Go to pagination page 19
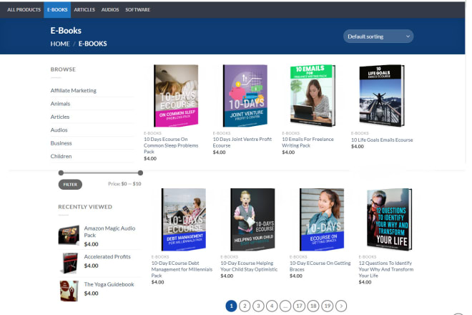The width and height of the screenshot is (472, 315). 328,306
